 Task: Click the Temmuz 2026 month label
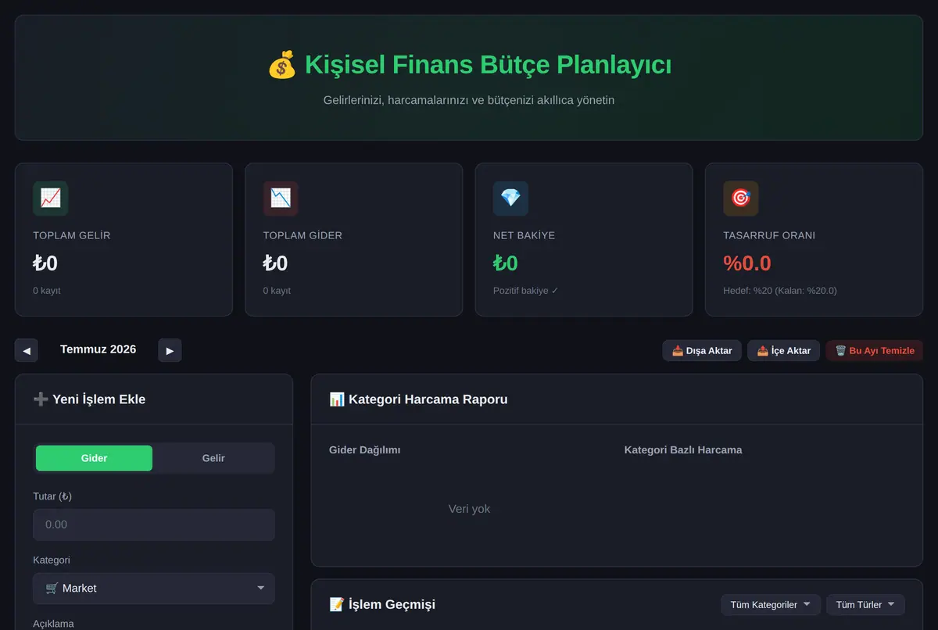pos(98,349)
